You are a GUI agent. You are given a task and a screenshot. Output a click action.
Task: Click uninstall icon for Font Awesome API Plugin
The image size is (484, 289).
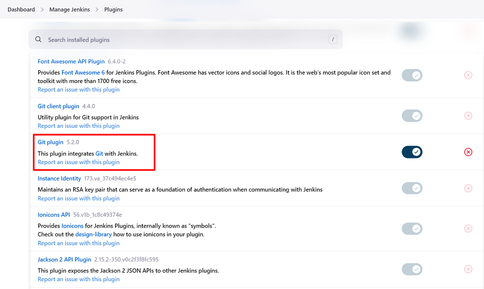point(468,75)
